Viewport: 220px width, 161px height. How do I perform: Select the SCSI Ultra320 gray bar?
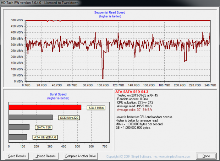[x=31, y=117]
